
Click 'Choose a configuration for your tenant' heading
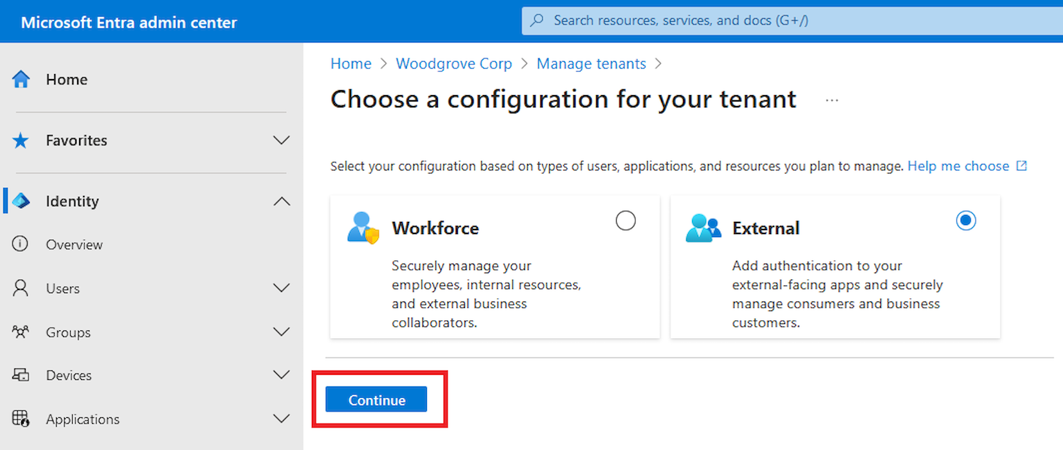tap(563, 100)
